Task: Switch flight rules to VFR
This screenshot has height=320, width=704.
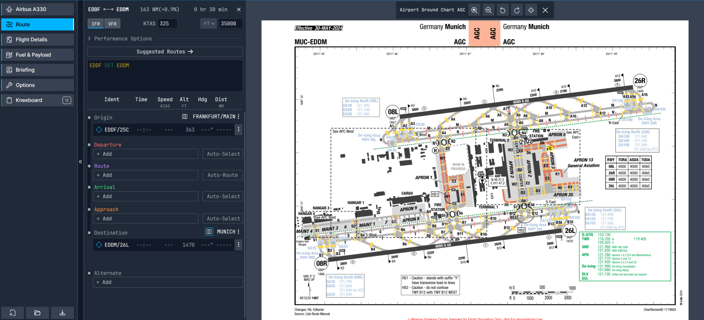Action: click(112, 23)
